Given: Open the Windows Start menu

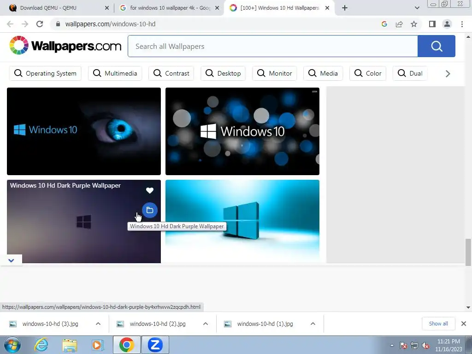Looking at the screenshot, I should click(12, 345).
